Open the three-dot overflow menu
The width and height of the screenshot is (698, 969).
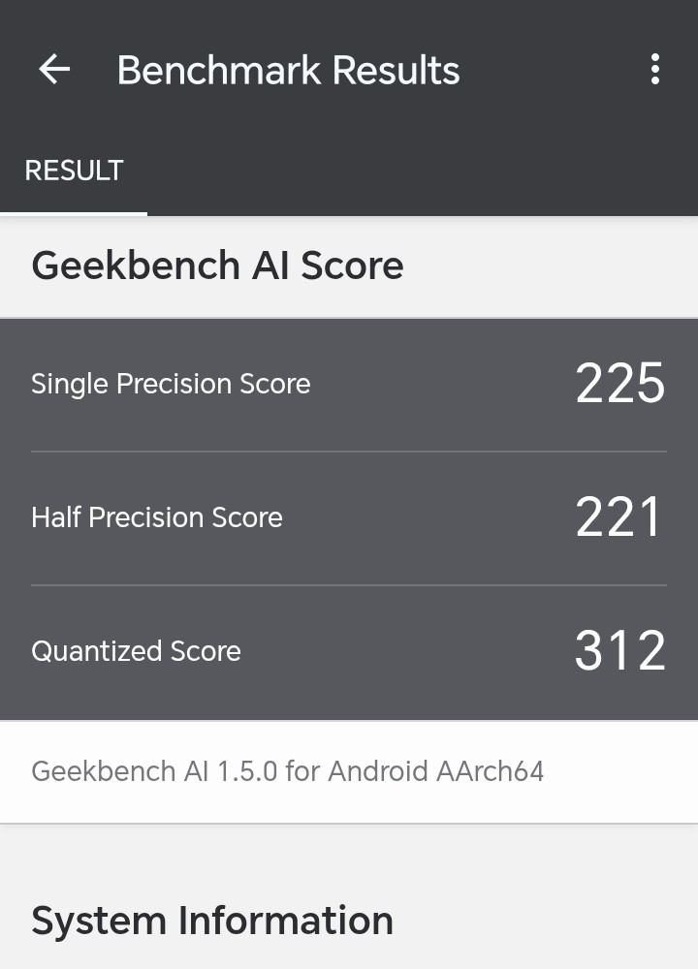pyautogui.click(x=655, y=70)
